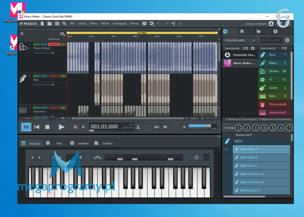Collapse track headers with double arrow
This screenshot has width=304, height=217.
coord(22,34)
